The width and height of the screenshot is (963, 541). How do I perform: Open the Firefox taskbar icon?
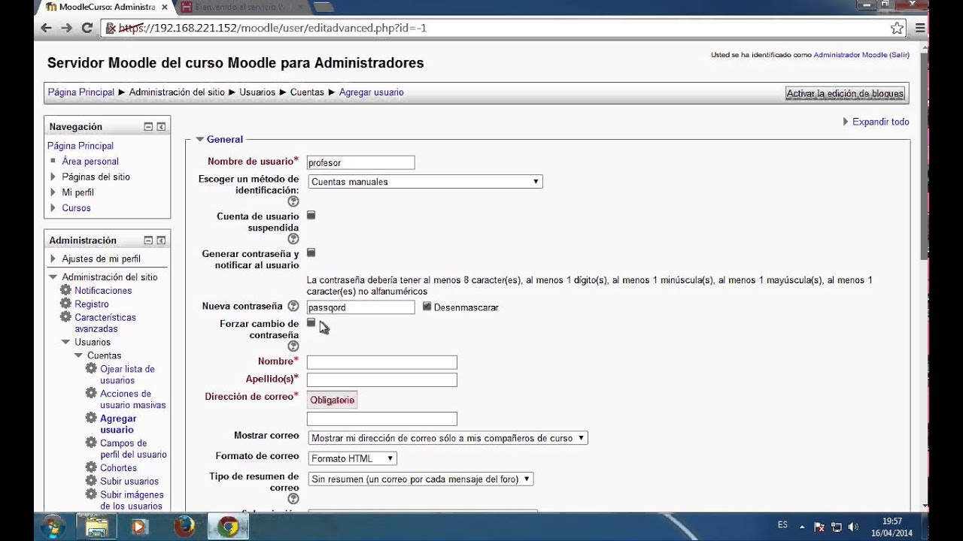(184, 527)
